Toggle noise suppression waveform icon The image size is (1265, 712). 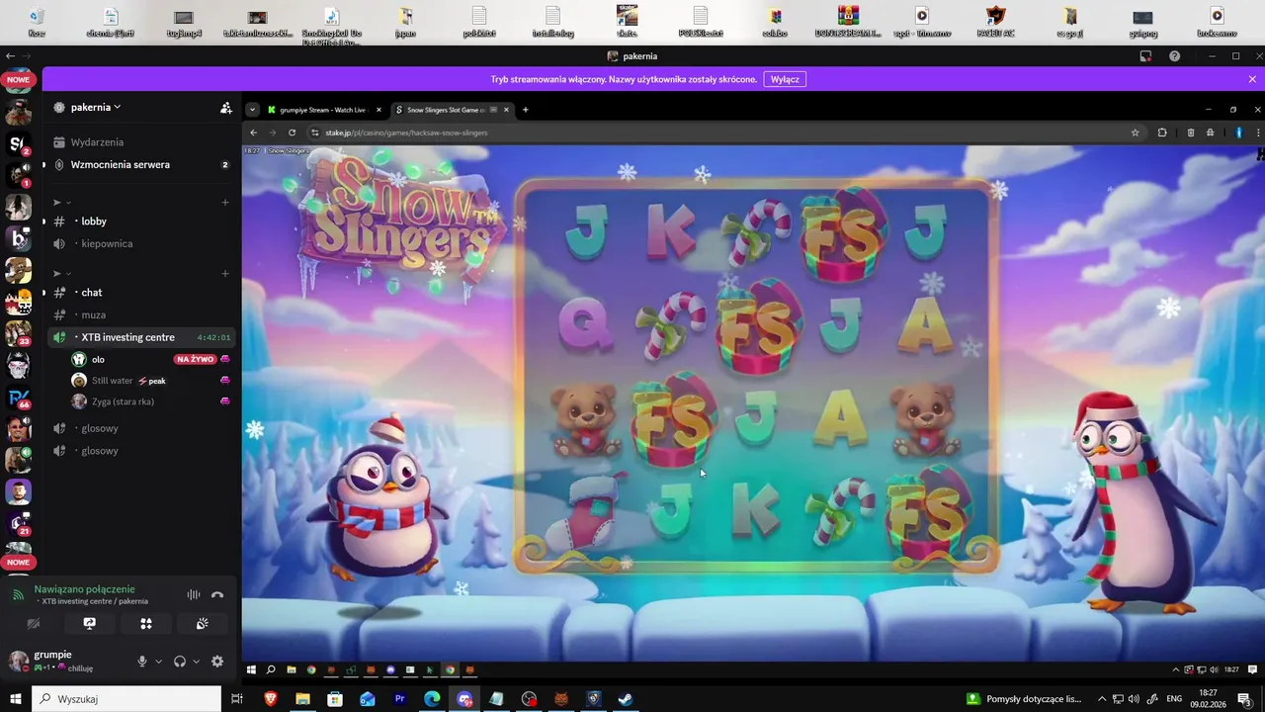194,595
